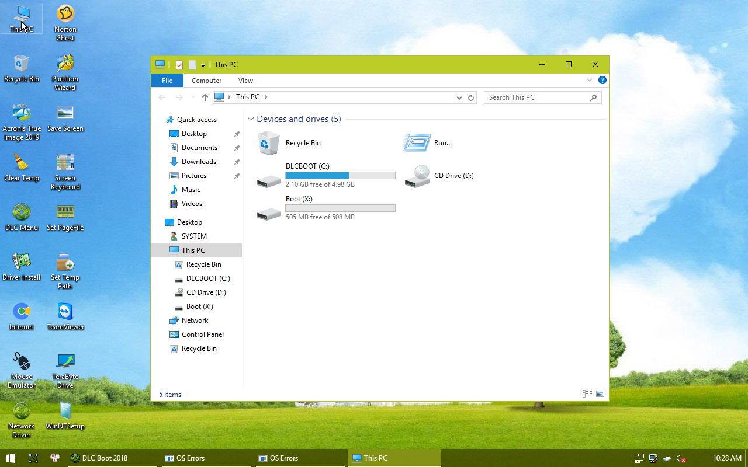Select the Clear Temp broom icon
This screenshot has height=467, width=748.
coord(22,168)
